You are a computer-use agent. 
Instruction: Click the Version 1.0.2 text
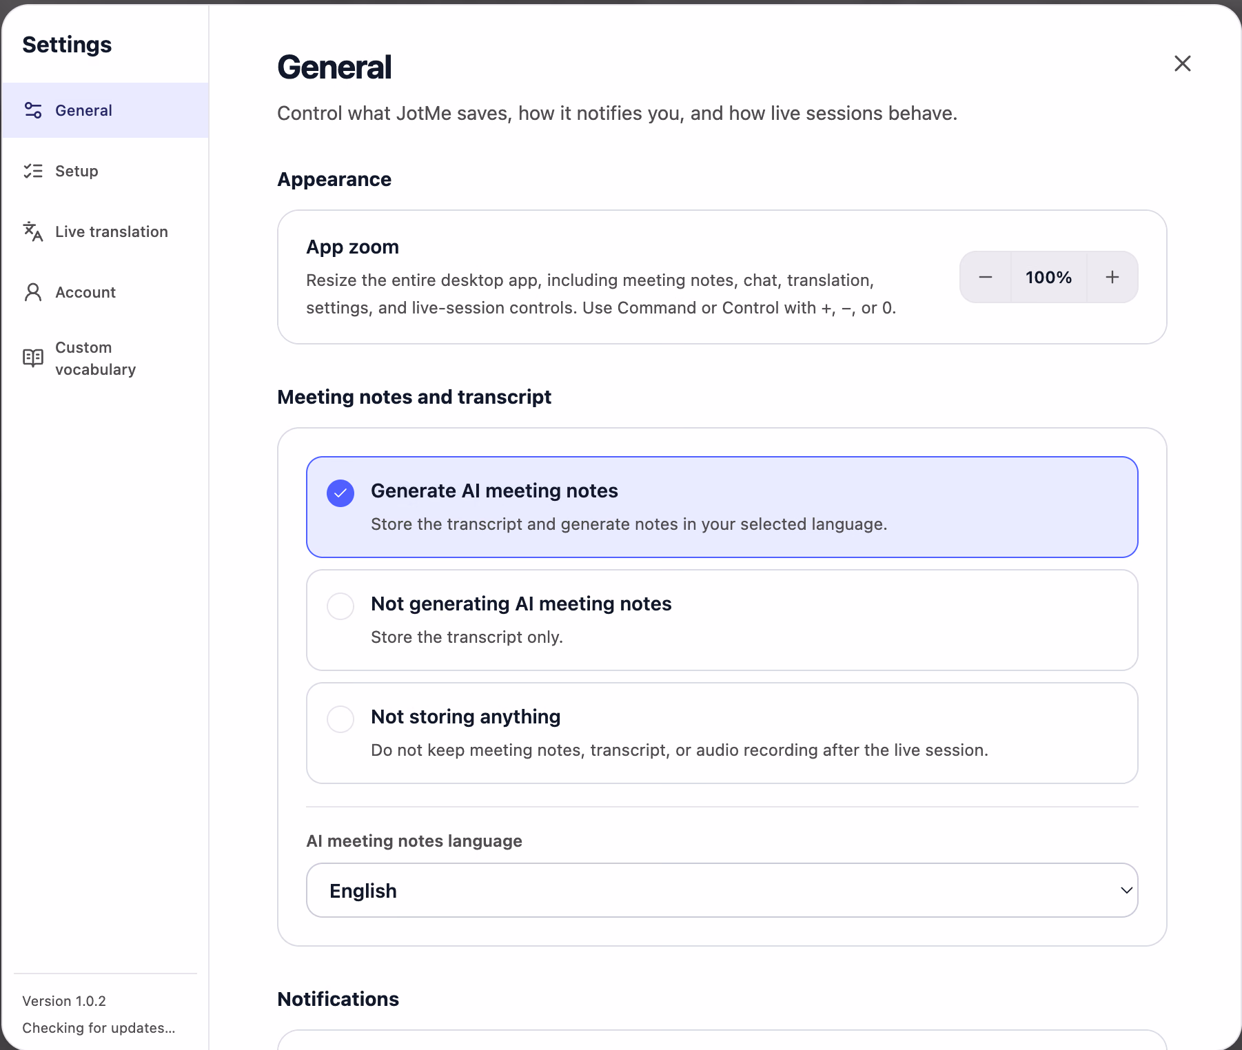(64, 1000)
